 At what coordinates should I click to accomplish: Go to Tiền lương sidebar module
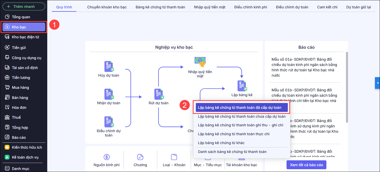21,78
